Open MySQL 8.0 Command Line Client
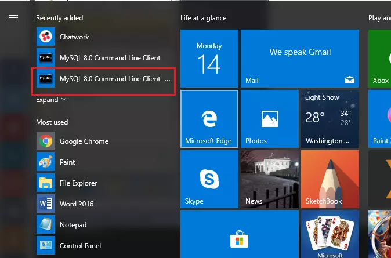This screenshot has width=391, height=258. tap(103, 58)
